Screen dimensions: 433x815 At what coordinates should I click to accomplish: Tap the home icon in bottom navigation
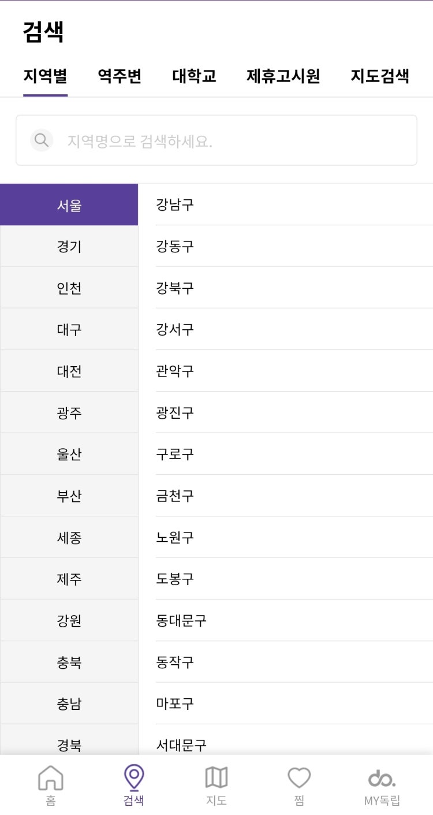[51, 777]
